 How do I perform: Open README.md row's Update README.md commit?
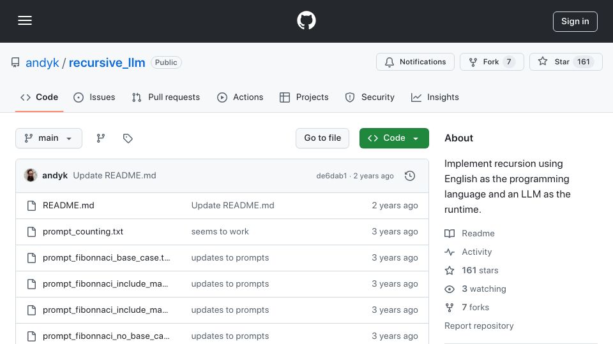(232, 206)
